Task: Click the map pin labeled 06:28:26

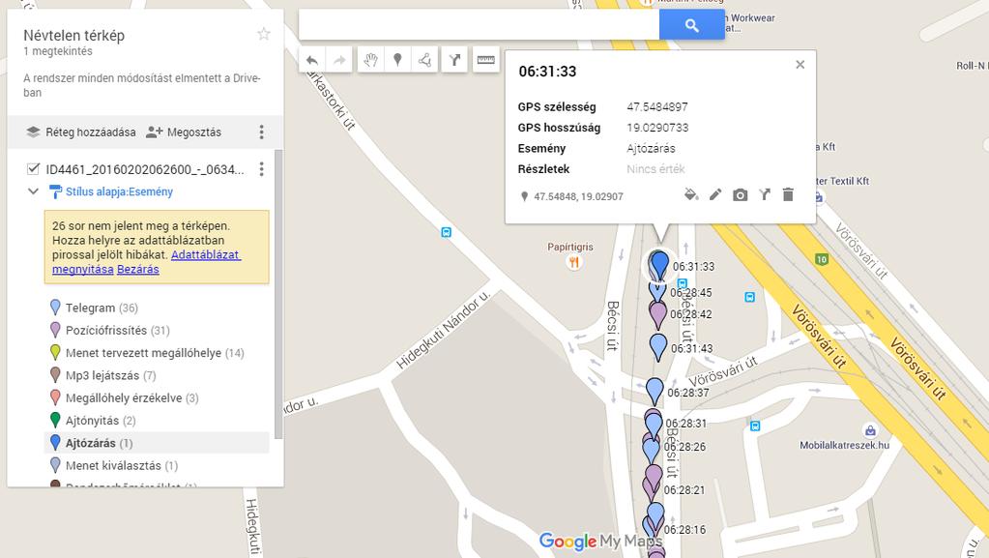Action: 651,450
